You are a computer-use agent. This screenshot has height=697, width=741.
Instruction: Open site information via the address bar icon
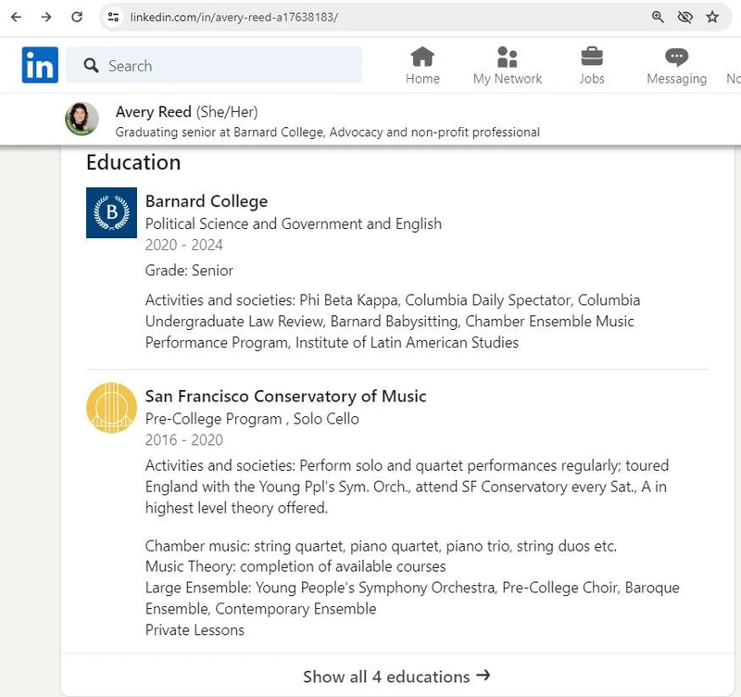(x=112, y=16)
